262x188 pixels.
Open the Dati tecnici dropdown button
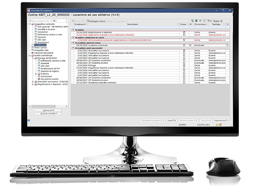(x=47, y=110)
